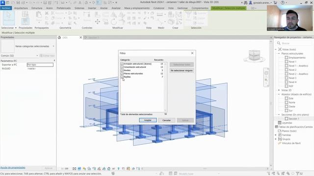The image size is (314, 176).
Task: Uncheck Niveles category checkbox
Action: pos(122,70)
